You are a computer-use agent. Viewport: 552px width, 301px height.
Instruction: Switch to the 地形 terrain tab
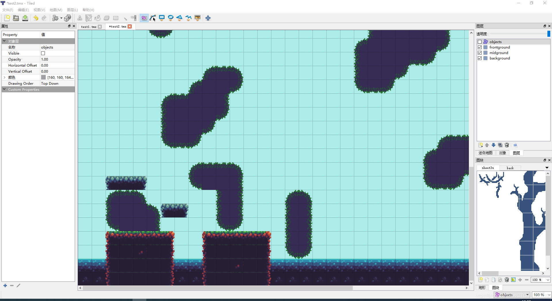coord(482,288)
